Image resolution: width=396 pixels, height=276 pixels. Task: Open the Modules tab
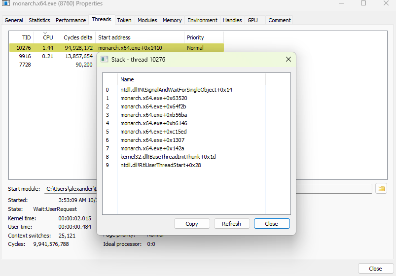coord(147,20)
